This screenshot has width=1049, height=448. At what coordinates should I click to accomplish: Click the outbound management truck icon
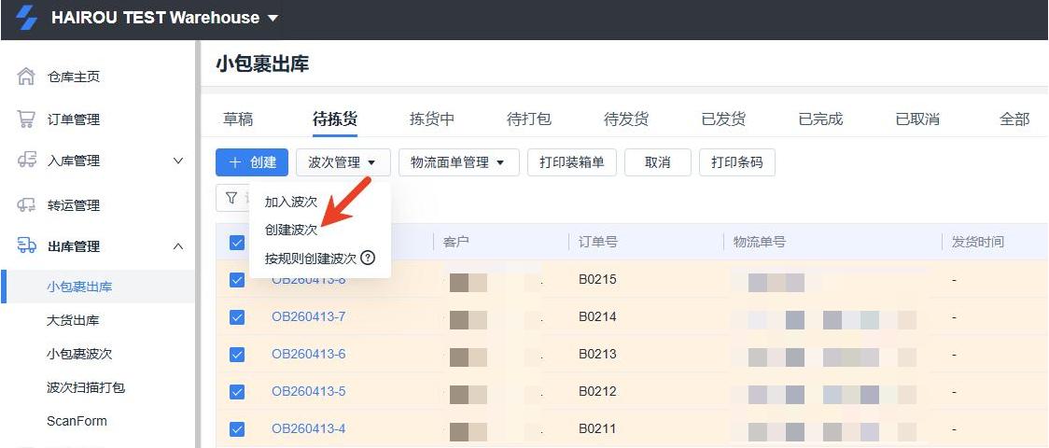click(x=26, y=246)
